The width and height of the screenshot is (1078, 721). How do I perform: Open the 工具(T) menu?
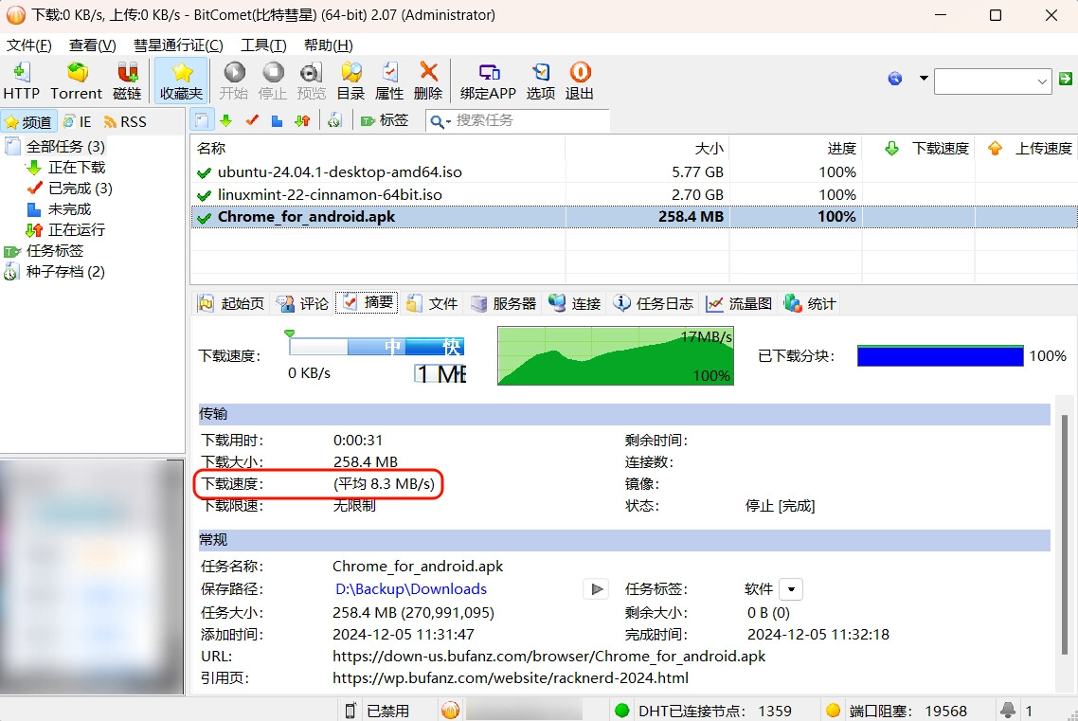(263, 45)
